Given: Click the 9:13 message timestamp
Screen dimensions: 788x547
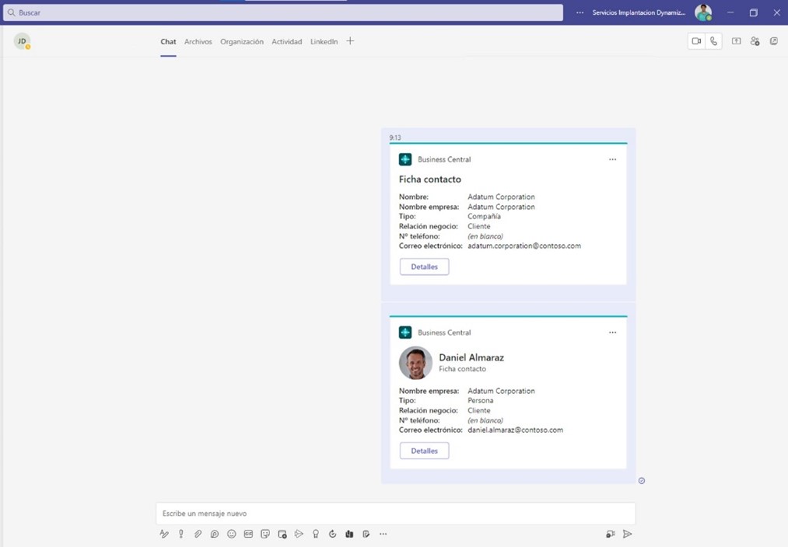Looking at the screenshot, I should (x=395, y=138).
